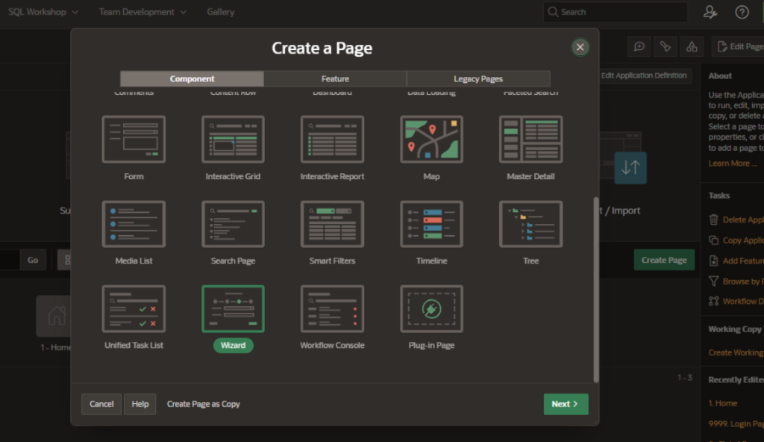The height and width of the screenshot is (442, 764).
Task: Click the Copy Application icon
Action: click(x=713, y=240)
